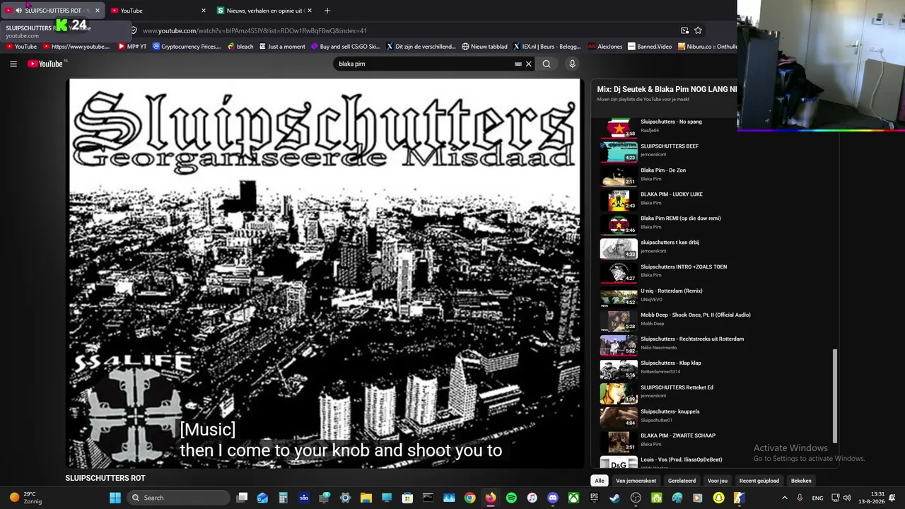Open the weather widget showing 29°C Zonnig
Screen dimensions: 905x509
click(x=25, y=498)
